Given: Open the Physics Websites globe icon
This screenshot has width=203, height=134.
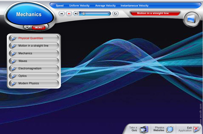Looking at the screenshot, I should coord(170,129).
